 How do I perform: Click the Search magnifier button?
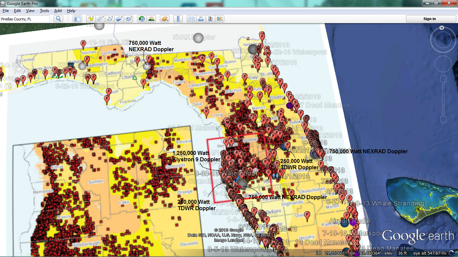click(58, 19)
